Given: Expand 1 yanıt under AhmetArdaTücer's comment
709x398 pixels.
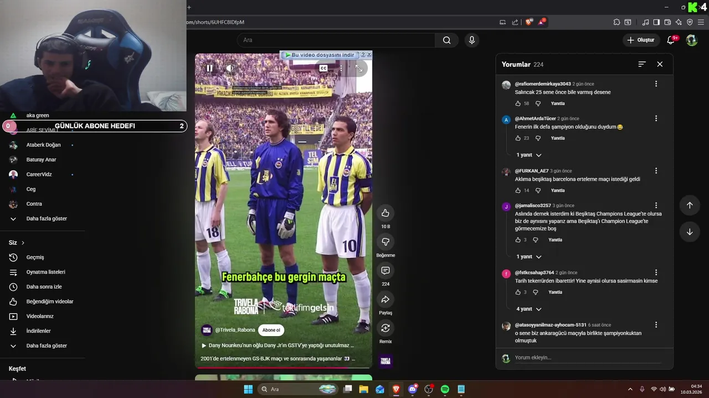Looking at the screenshot, I should click(x=529, y=155).
